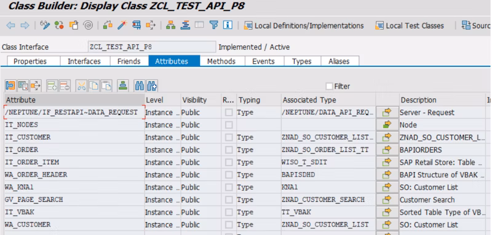Open the blue information Help icon
The image size is (492, 235).
pyautogui.click(x=228, y=25)
